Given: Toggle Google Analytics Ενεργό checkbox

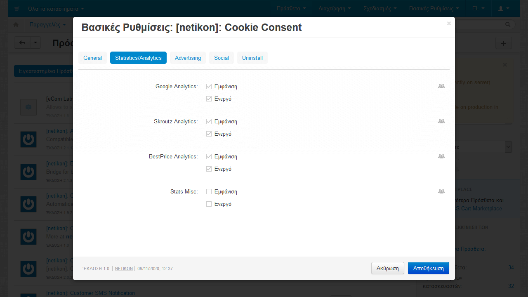Looking at the screenshot, I should click(209, 99).
